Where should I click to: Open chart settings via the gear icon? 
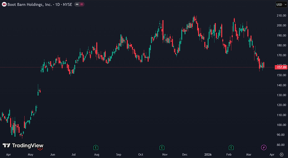point(282,154)
